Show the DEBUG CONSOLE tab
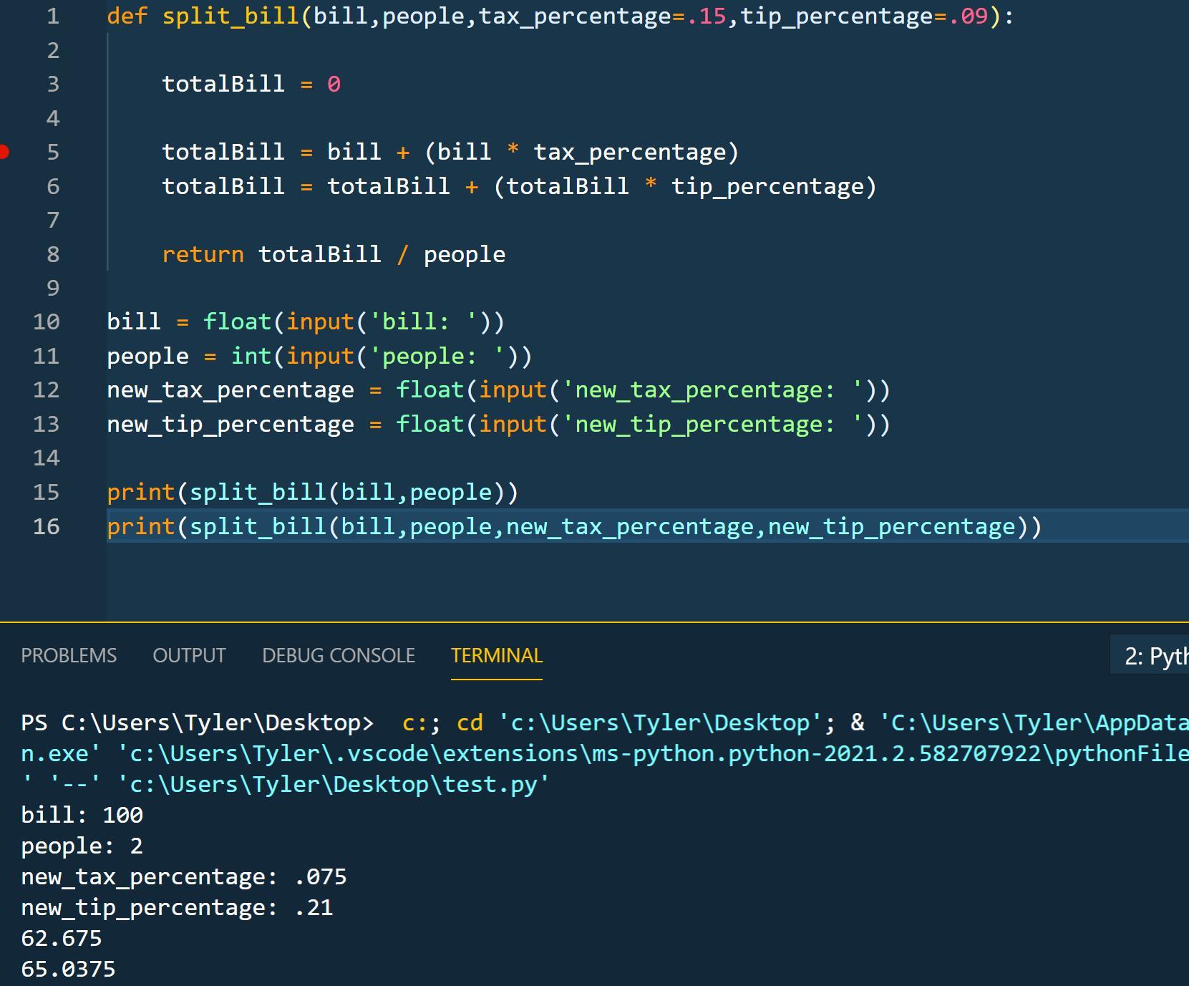The width and height of the screenshot is (1189, 986). pos(339,655)
